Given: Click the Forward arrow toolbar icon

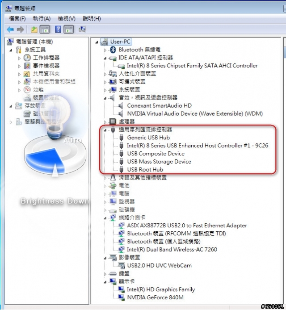Looking at the screenshot, I should pyautogui.click(x=21, y=29).
